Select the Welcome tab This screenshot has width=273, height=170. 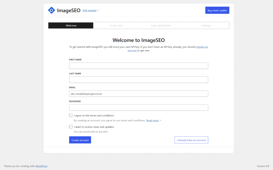tap(71, 25)
